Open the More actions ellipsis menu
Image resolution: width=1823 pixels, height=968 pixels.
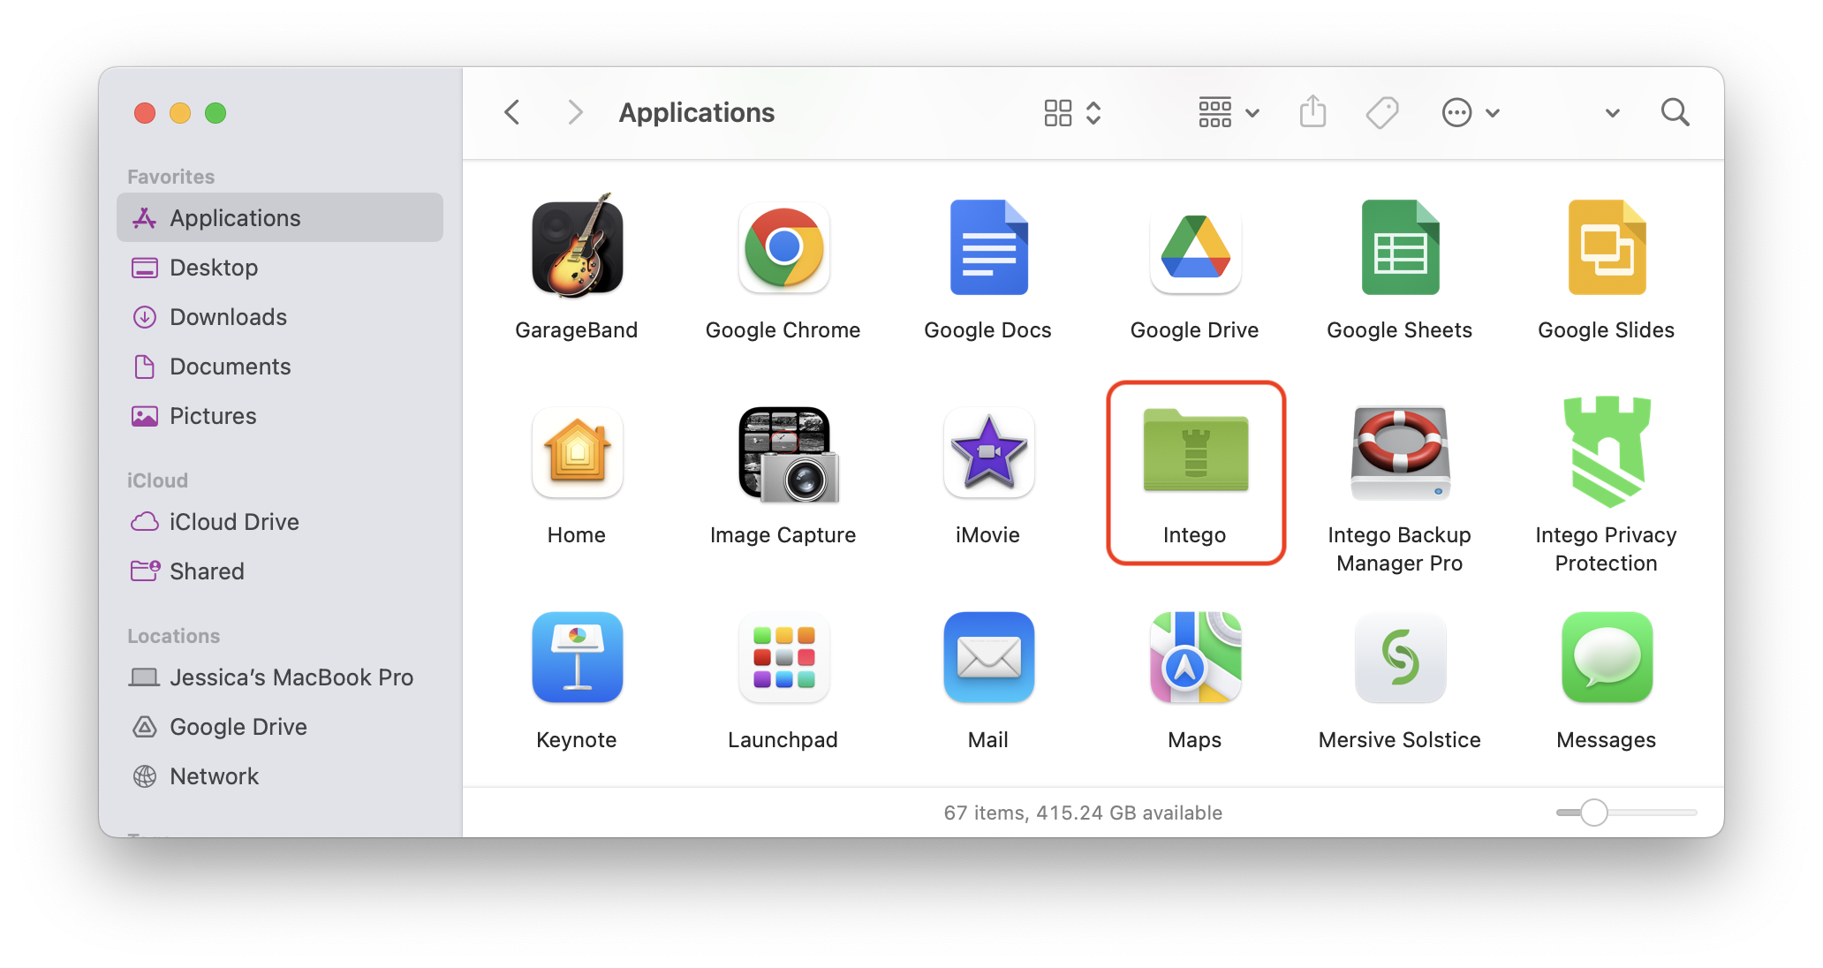1471,113
